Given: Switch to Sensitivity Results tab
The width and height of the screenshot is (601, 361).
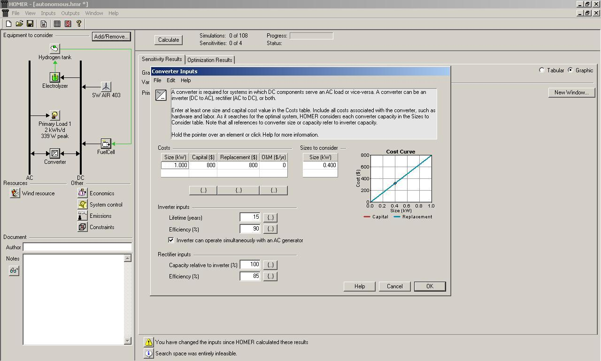Looking at the screenshot, I should tap(162, 59).
